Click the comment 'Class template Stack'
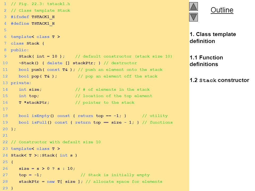This screenshot has height=191, width=255. tap(40, 11)
